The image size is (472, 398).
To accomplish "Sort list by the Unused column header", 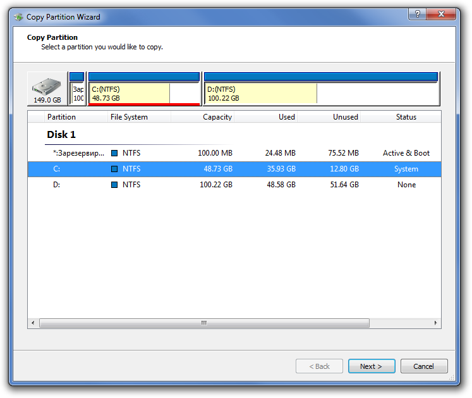I will coord(345,117).
